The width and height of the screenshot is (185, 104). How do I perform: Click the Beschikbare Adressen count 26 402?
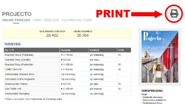coord(52,35)
